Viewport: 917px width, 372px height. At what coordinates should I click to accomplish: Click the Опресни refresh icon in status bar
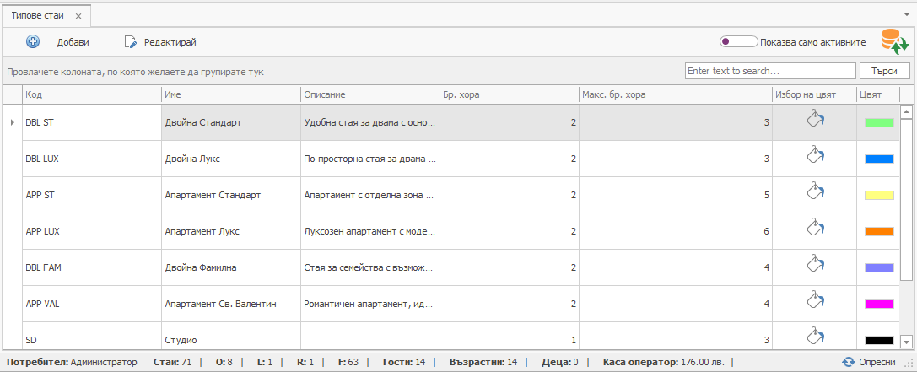tap(849, 362)
